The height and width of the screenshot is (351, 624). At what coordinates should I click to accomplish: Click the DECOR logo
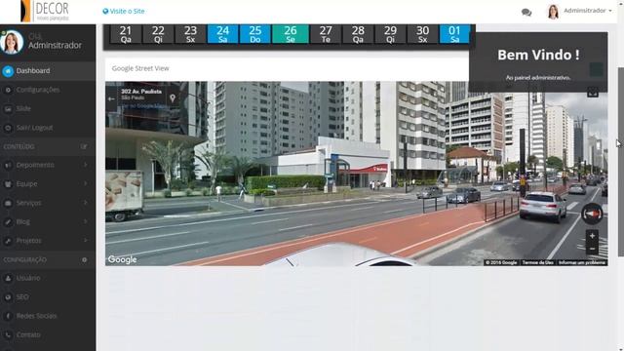(45, 11)
